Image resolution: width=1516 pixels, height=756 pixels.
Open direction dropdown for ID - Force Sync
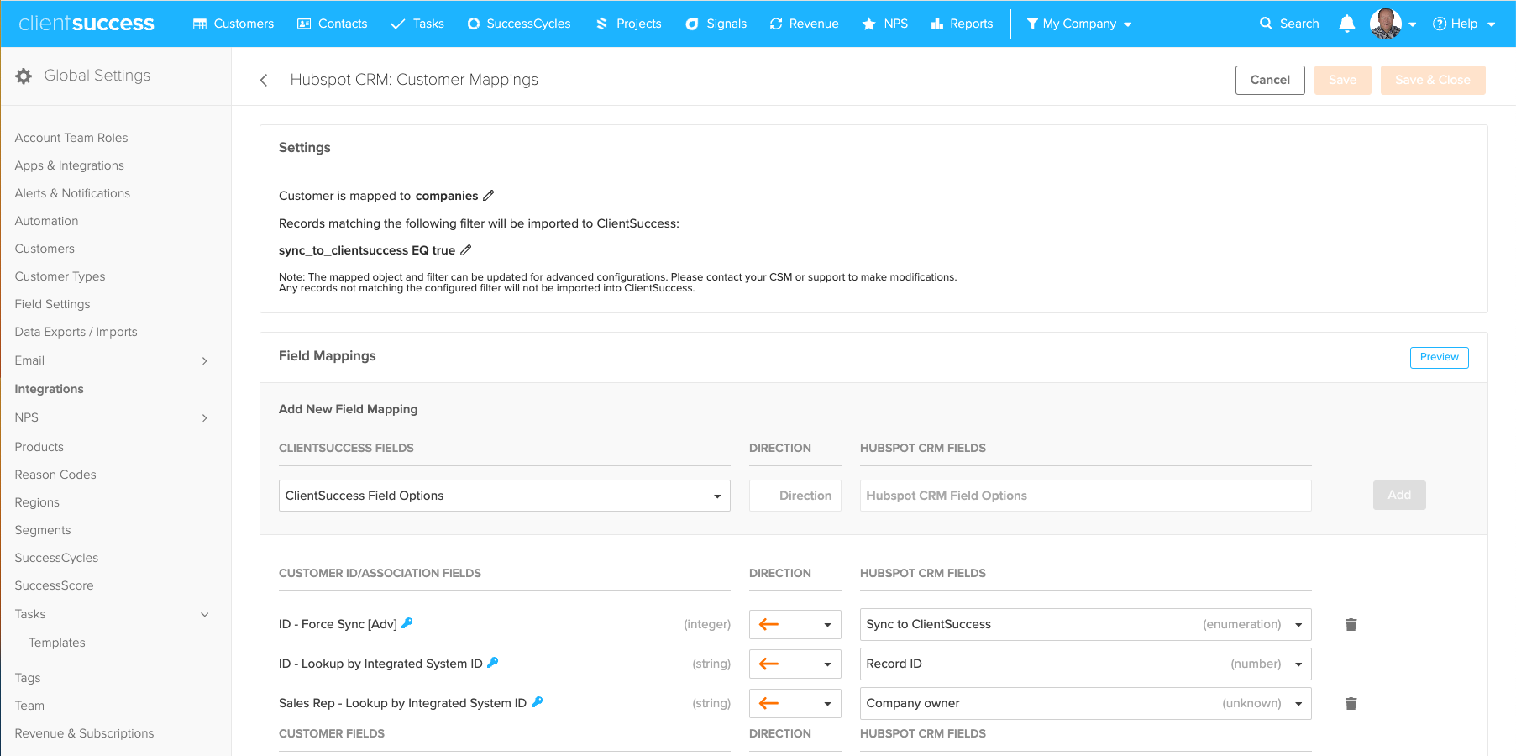click(795, 624)
